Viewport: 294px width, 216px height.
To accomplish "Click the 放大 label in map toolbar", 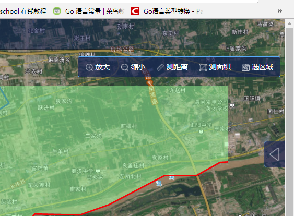I will click(102, 67).
